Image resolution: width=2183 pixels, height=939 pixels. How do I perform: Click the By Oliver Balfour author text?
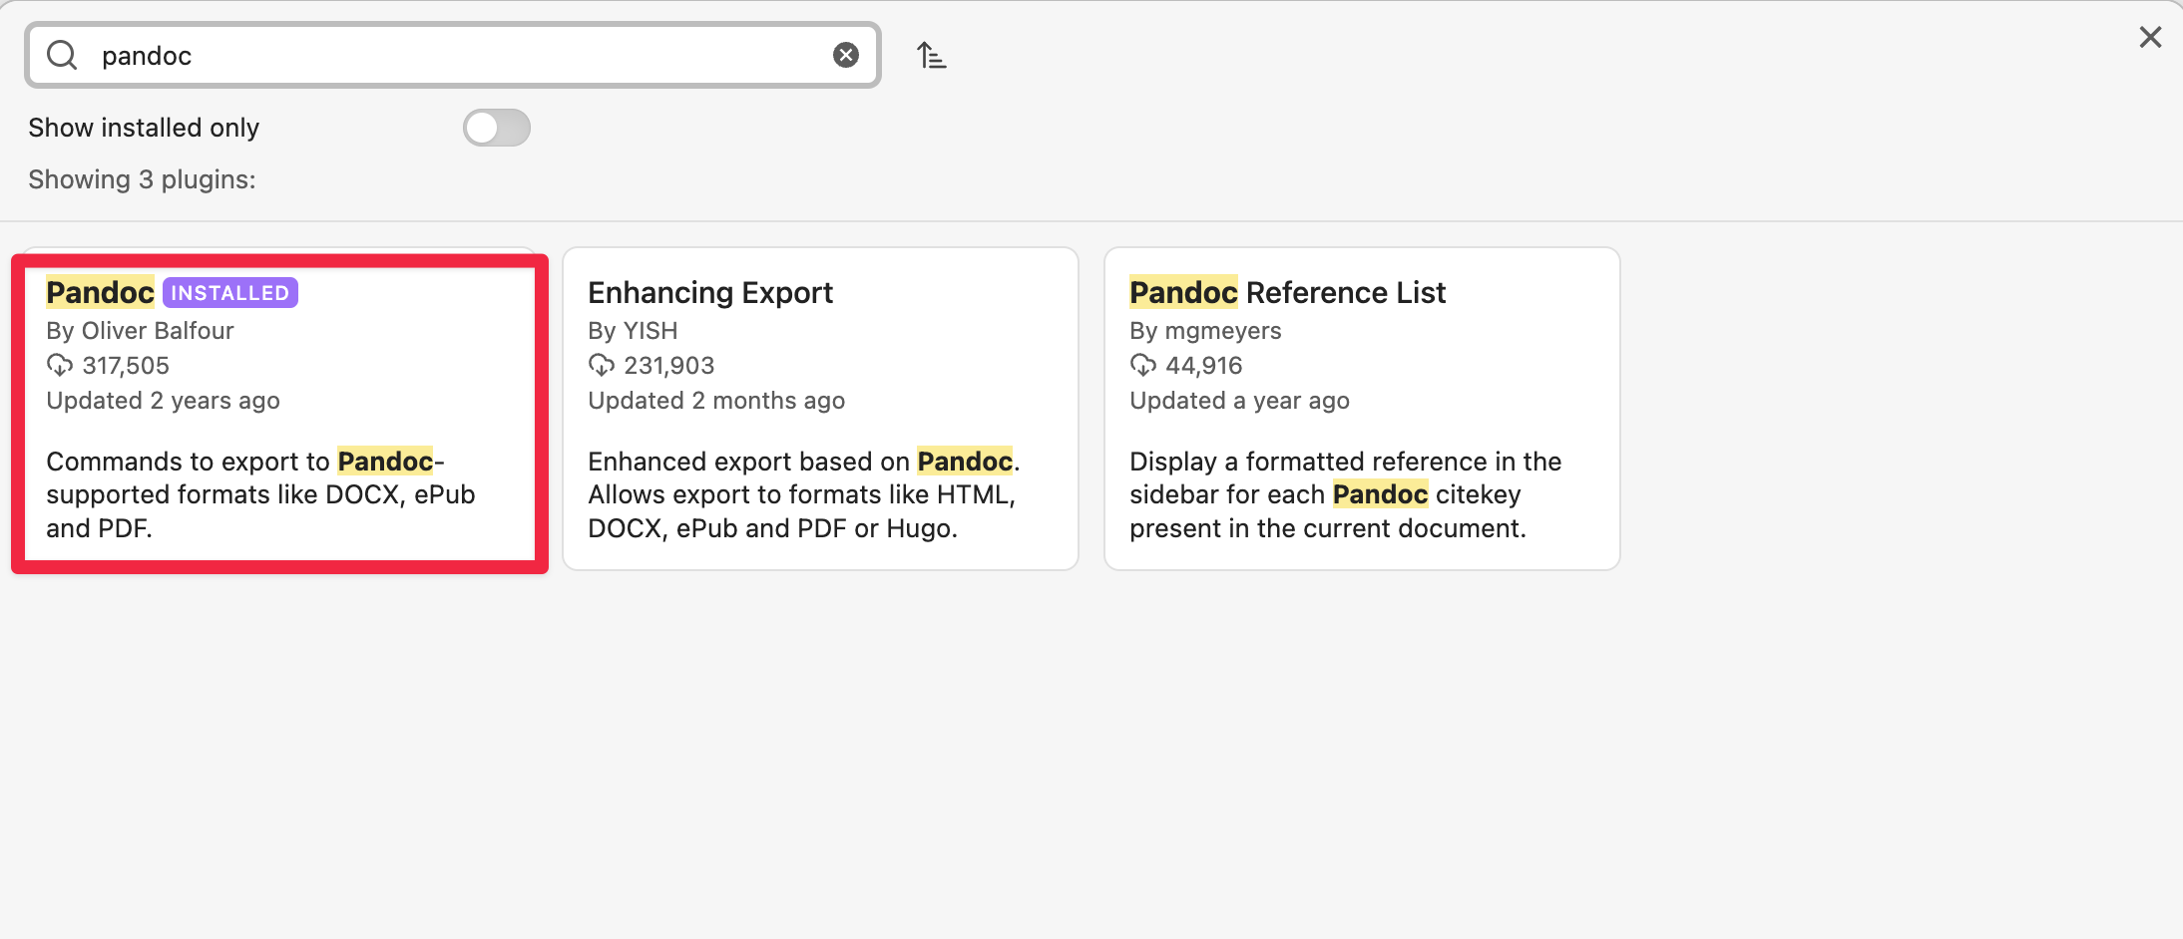tap(140, 331)
